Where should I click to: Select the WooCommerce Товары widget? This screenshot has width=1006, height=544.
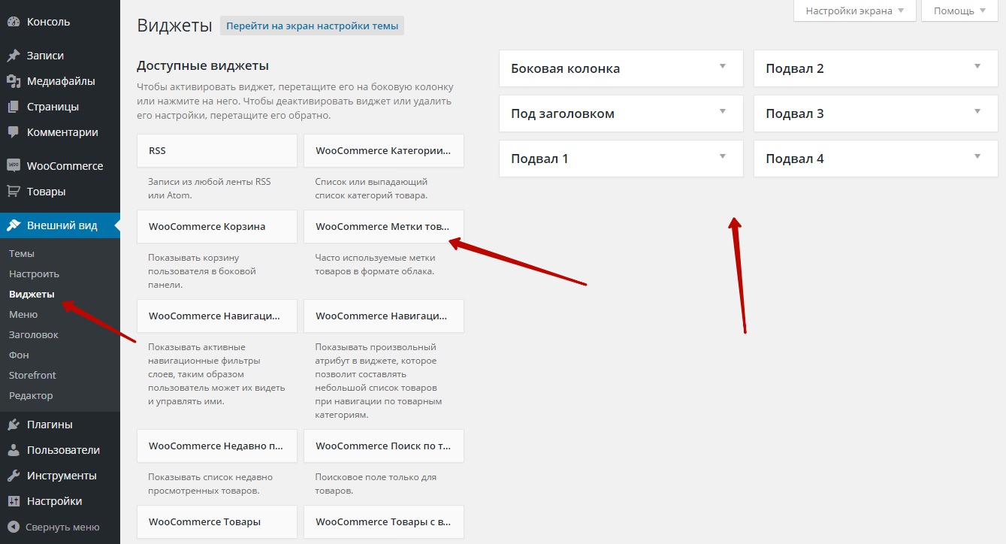point(217,522)
